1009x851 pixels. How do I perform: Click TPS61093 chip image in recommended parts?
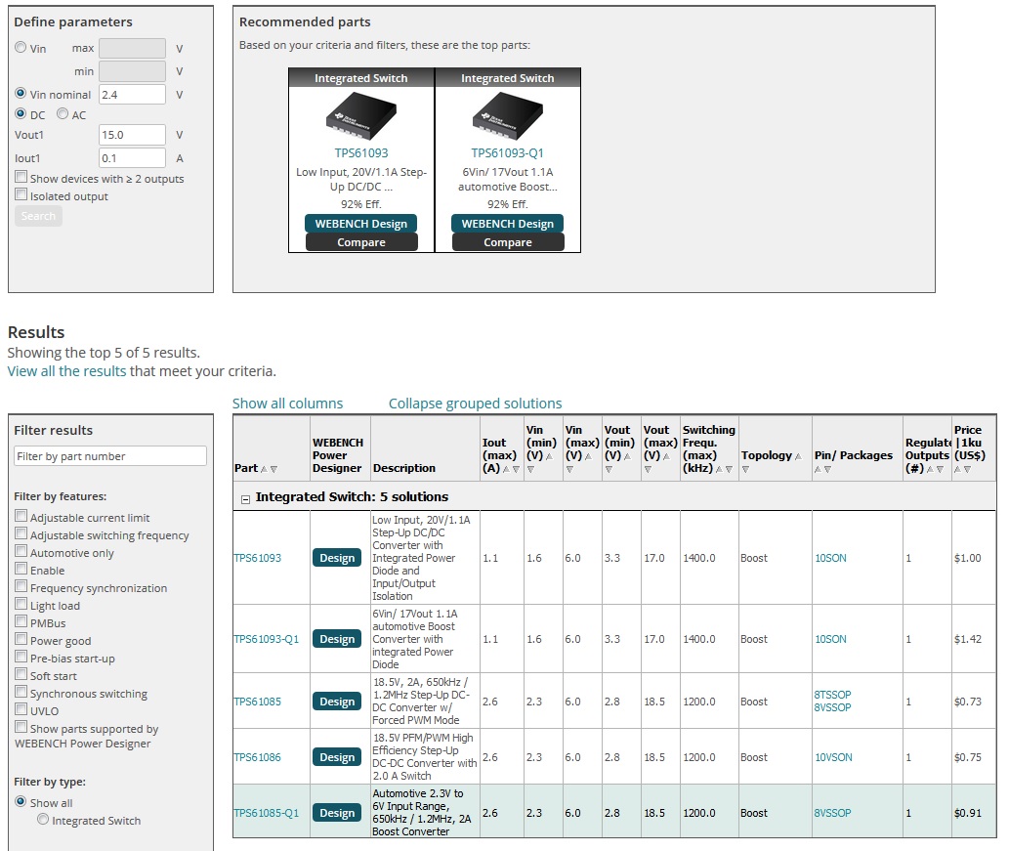[361, 116]
